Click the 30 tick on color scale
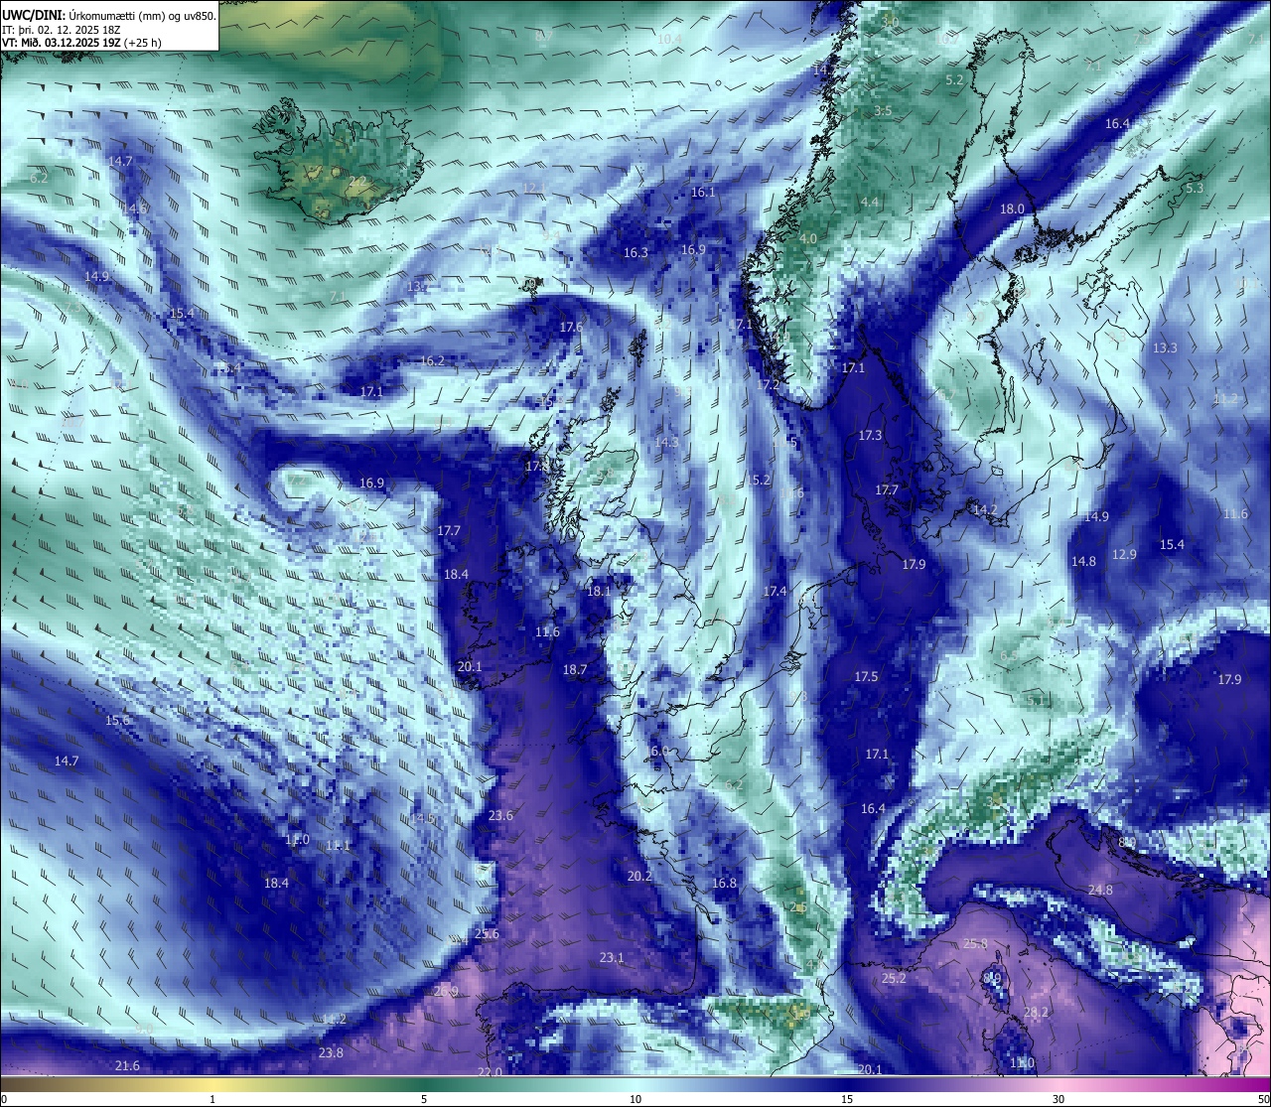The image size is (1271, 1107). 1059,1099
